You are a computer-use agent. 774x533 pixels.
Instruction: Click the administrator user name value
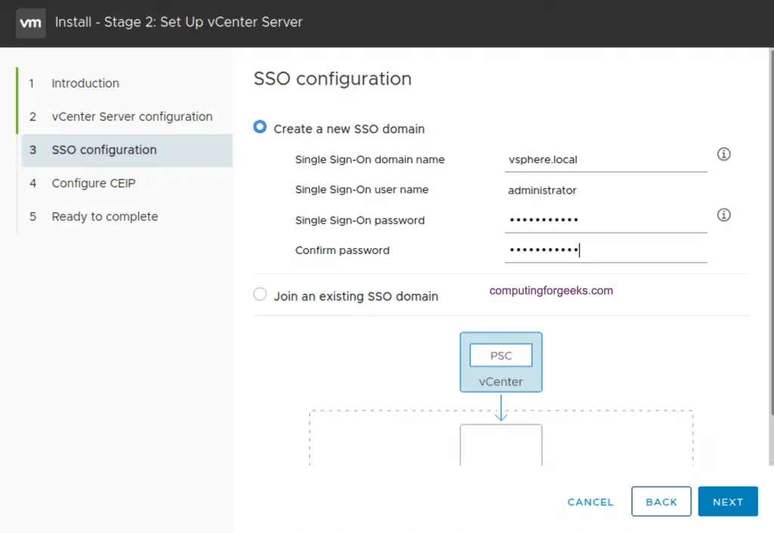coord(542,191)
